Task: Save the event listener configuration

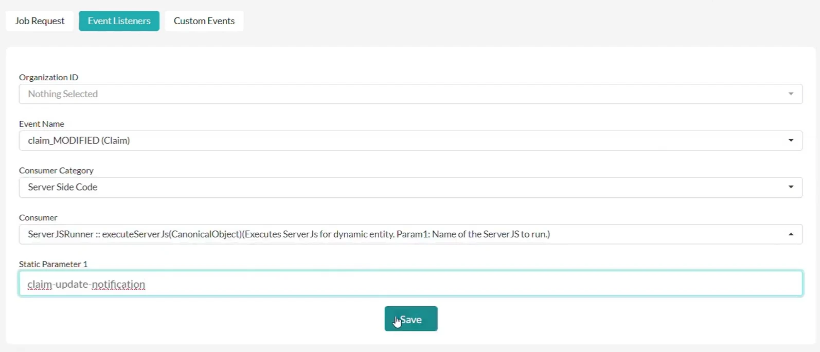Action: point(411,319)
